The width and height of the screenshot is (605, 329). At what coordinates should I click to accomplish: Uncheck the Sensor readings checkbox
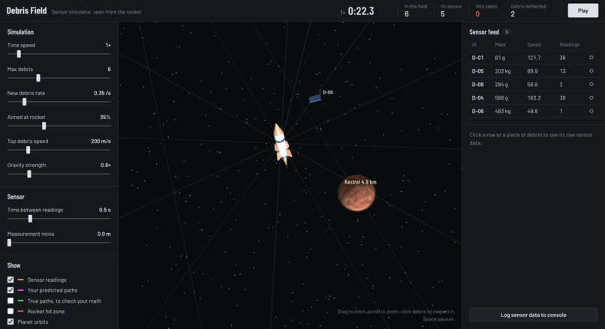pyautogui.click(x=11, y=280)
